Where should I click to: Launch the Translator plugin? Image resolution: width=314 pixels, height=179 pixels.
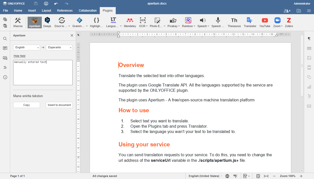[250, 23]
